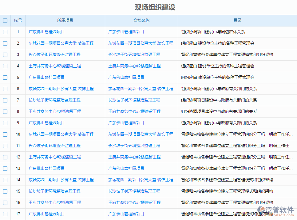Check the checkbox for row 10
The width and height of the screenshot is (297, 220).
tap(5, 134)
